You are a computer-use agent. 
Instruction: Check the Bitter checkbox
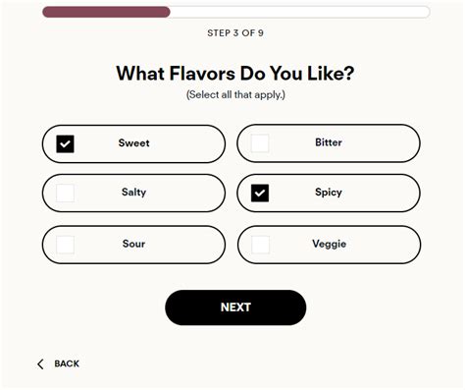pos(260,143)
